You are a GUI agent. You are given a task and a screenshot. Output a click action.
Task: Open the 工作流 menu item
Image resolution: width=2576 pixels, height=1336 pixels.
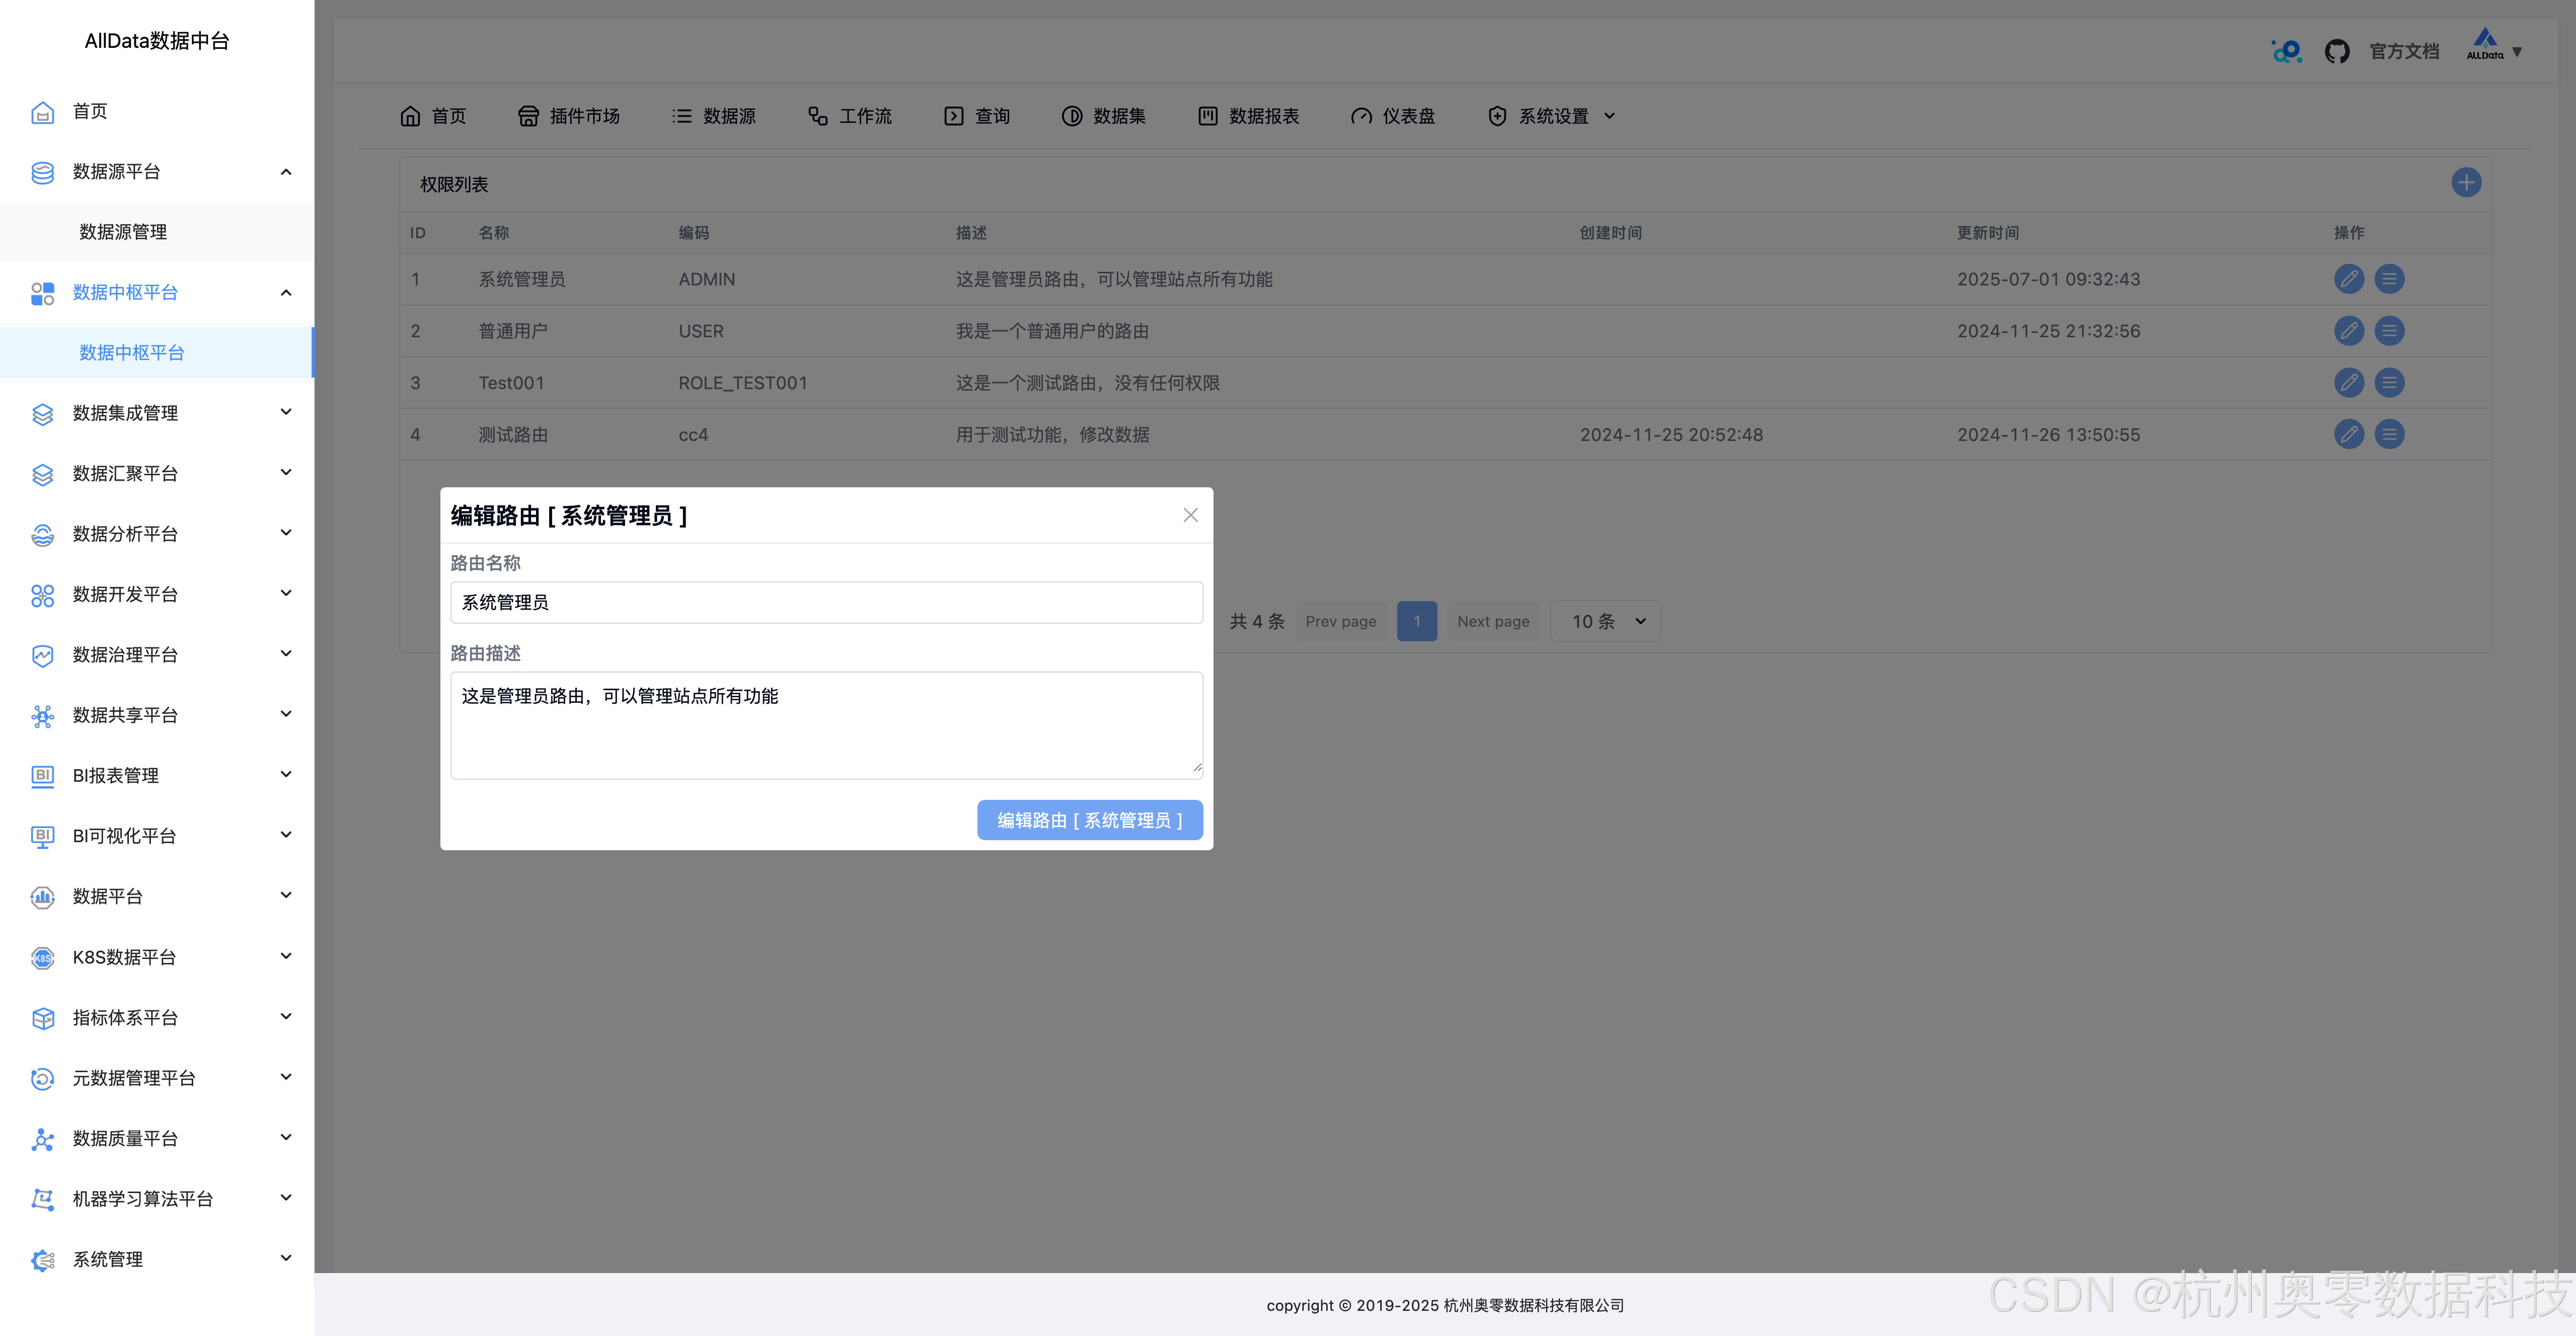coord(849,116)
